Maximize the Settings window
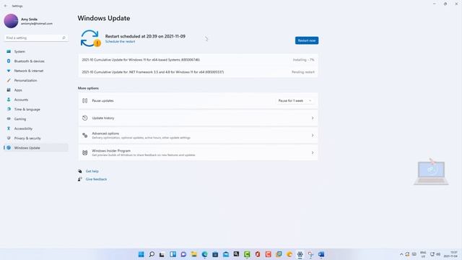This screenshot has height=260, width=462. coord(445,4)
